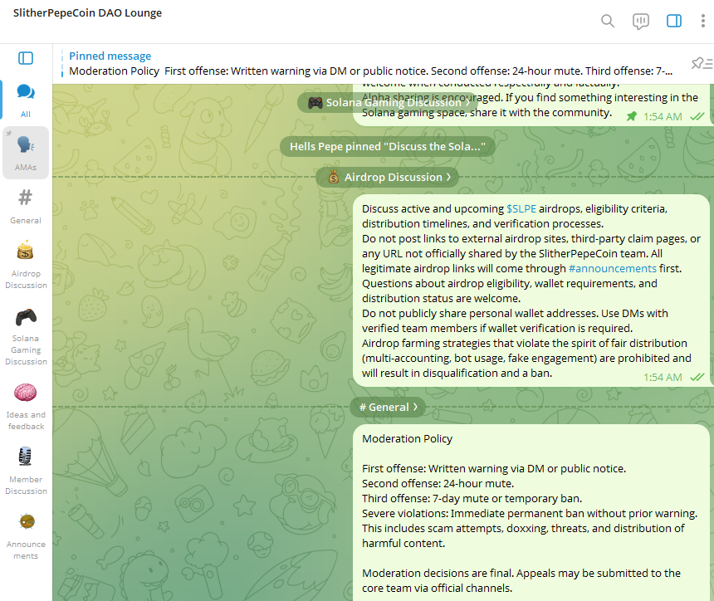The image size is (714, 601).
Task: Click the money bag icon for Airdrop Discussion
Action: point(26,250)
